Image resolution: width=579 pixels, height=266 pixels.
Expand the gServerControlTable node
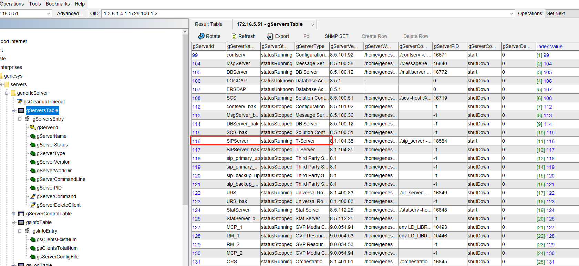13,214
